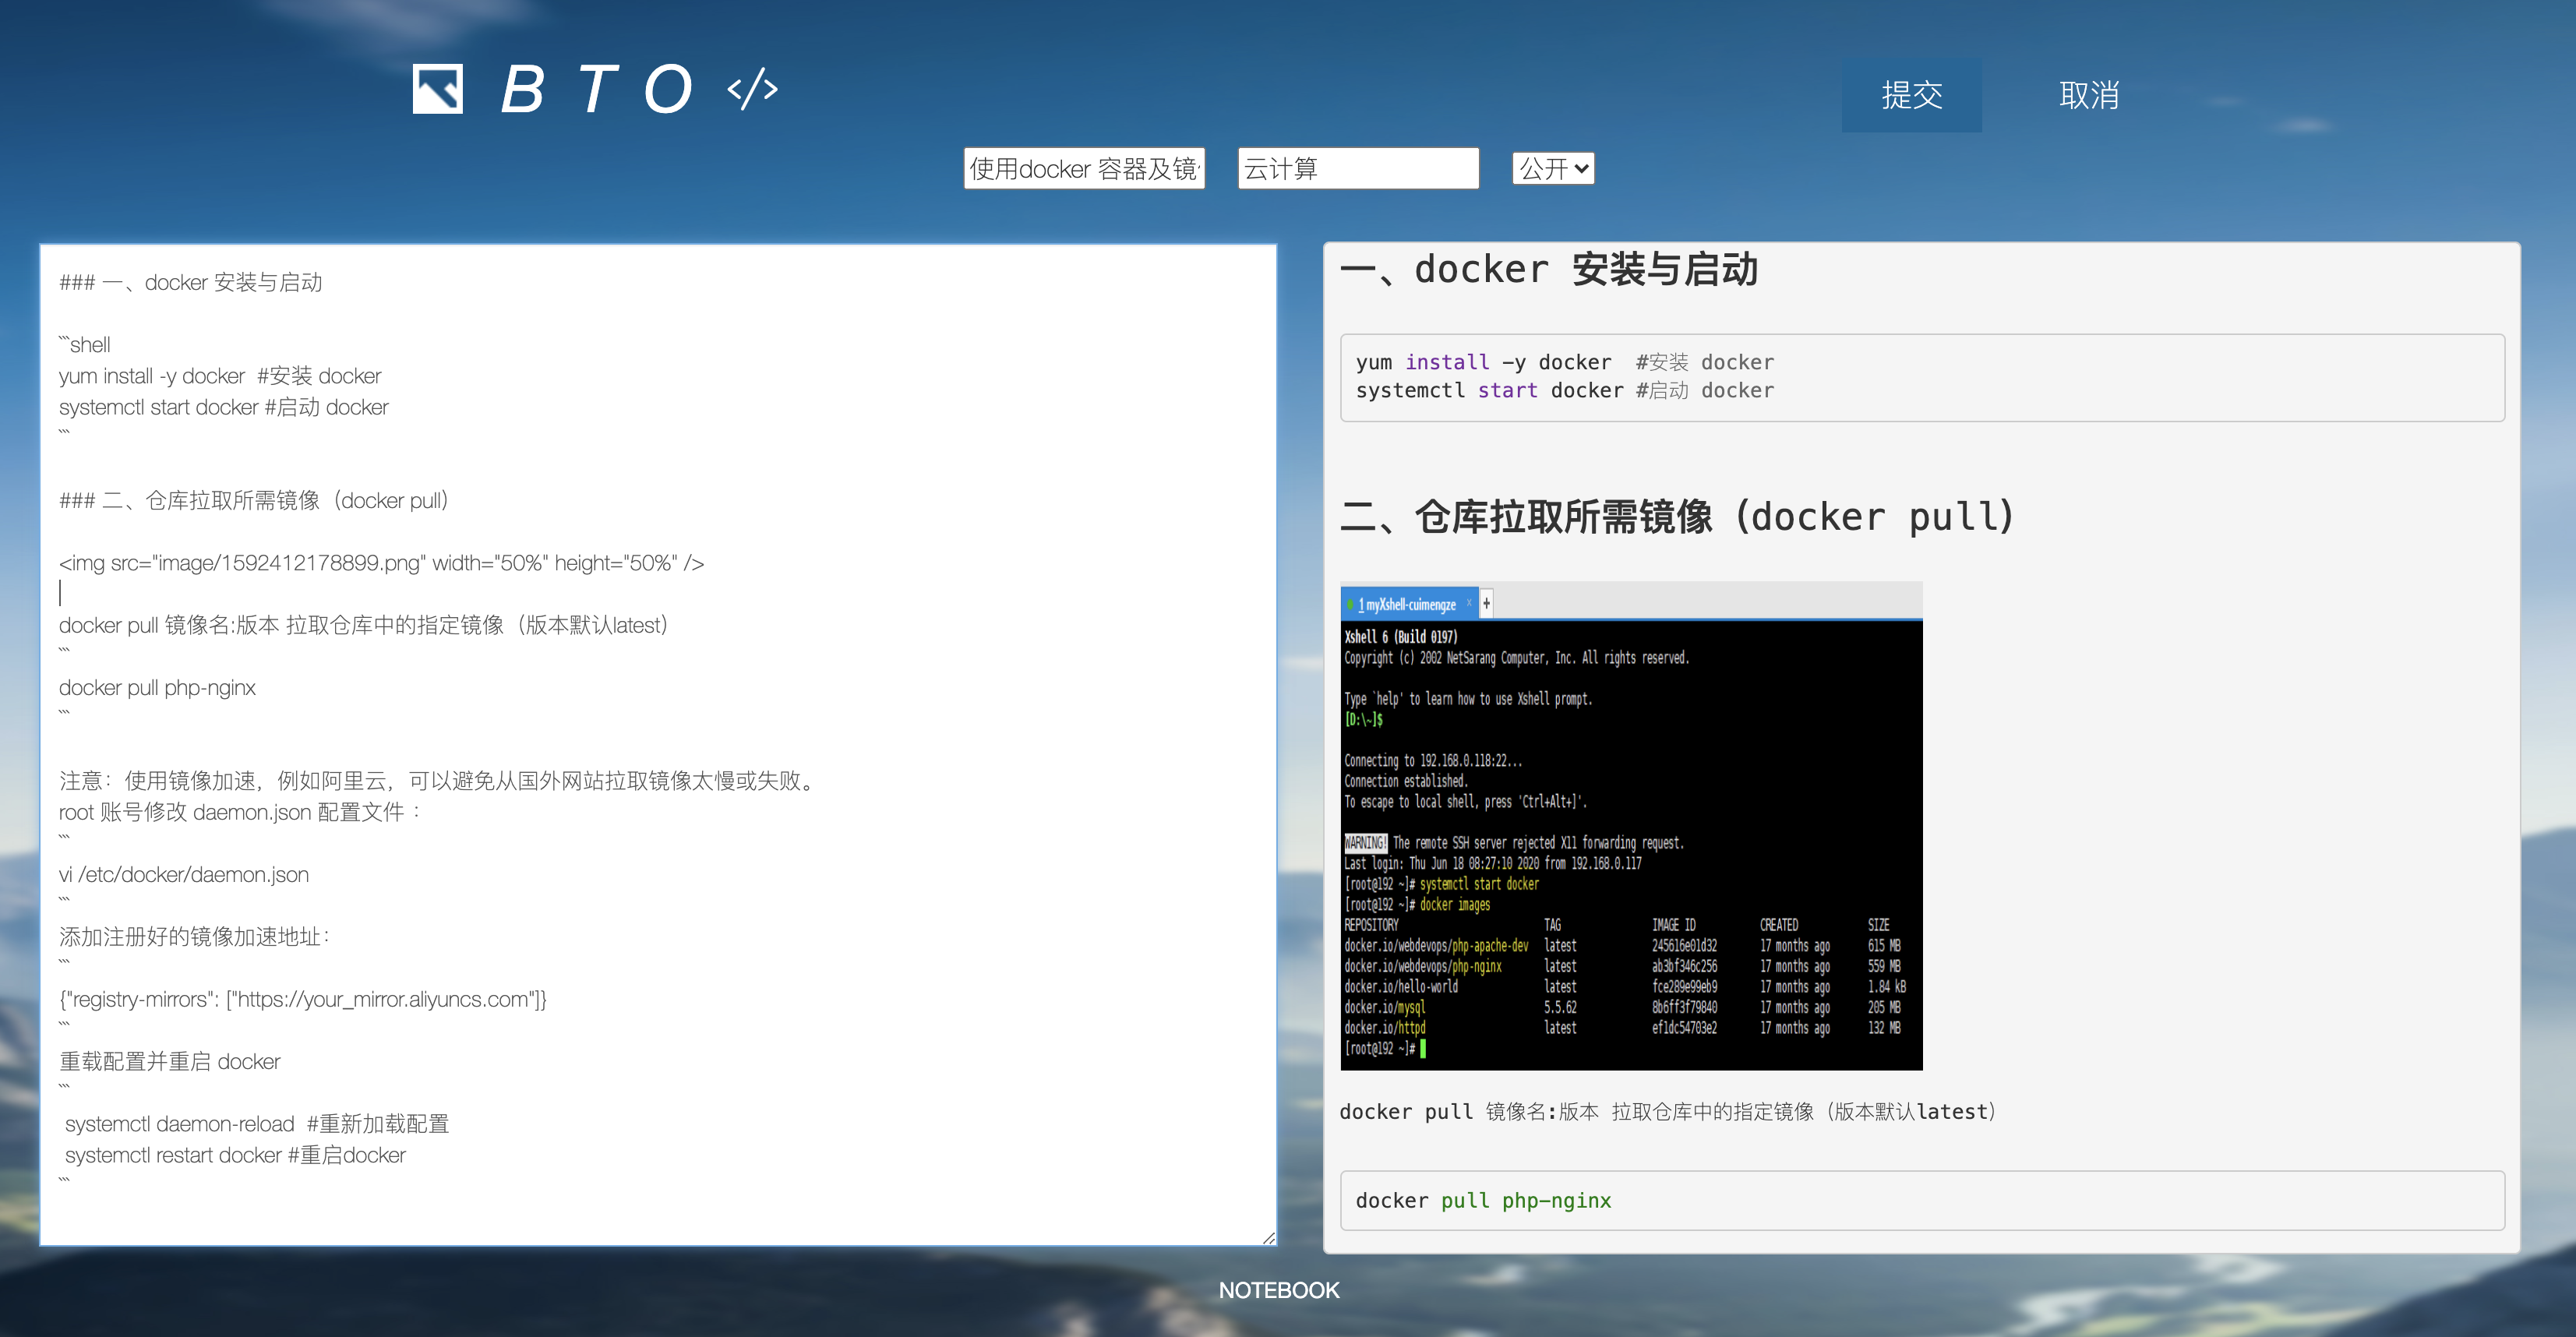Click the BTO arrow logo icon
The height and width of the screenshot is (1337, 2576).
click(x=437, y=89)
